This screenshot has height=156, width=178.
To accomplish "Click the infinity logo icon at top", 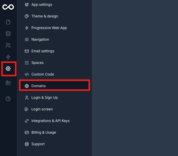I will tap(8, 6).
